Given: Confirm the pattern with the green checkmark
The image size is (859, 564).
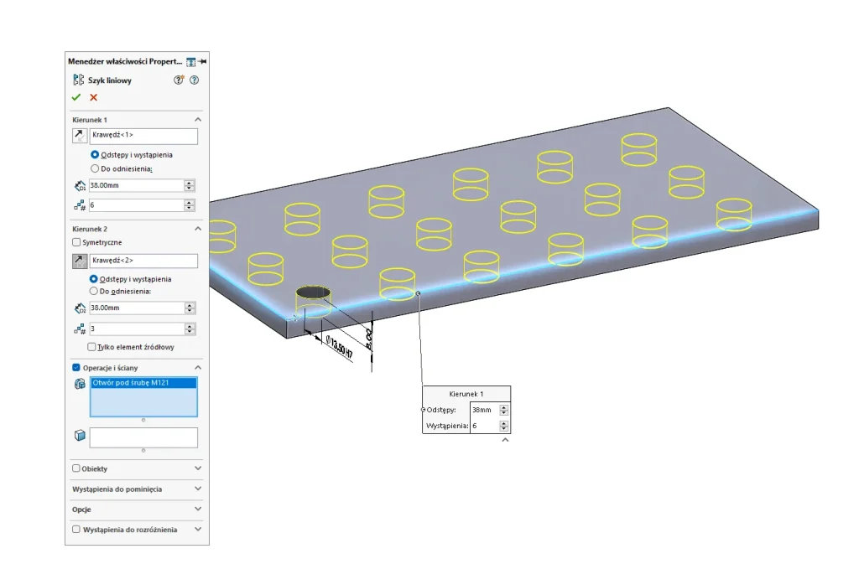Looking at the screenshot, I should pyautogui.click(x=76, y=97).
